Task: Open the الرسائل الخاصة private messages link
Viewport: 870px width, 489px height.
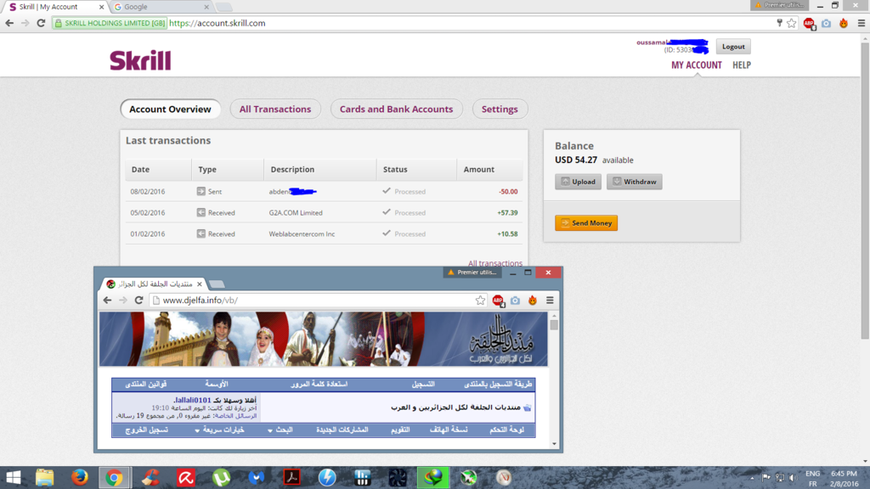Action: [236, 415]
